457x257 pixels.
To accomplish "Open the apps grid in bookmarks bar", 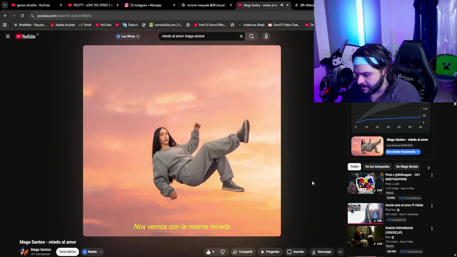I will (5, 25).
